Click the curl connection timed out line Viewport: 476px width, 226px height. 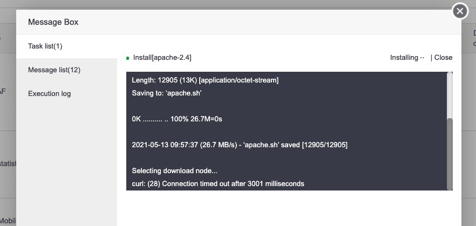point(218,184)
